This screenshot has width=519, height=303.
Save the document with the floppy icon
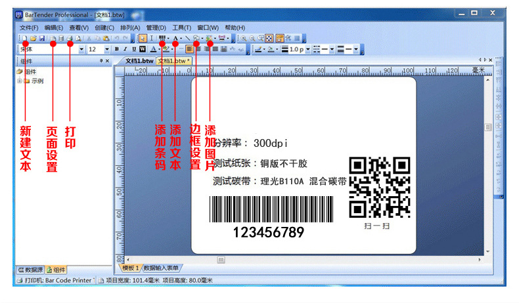(42, 38)
